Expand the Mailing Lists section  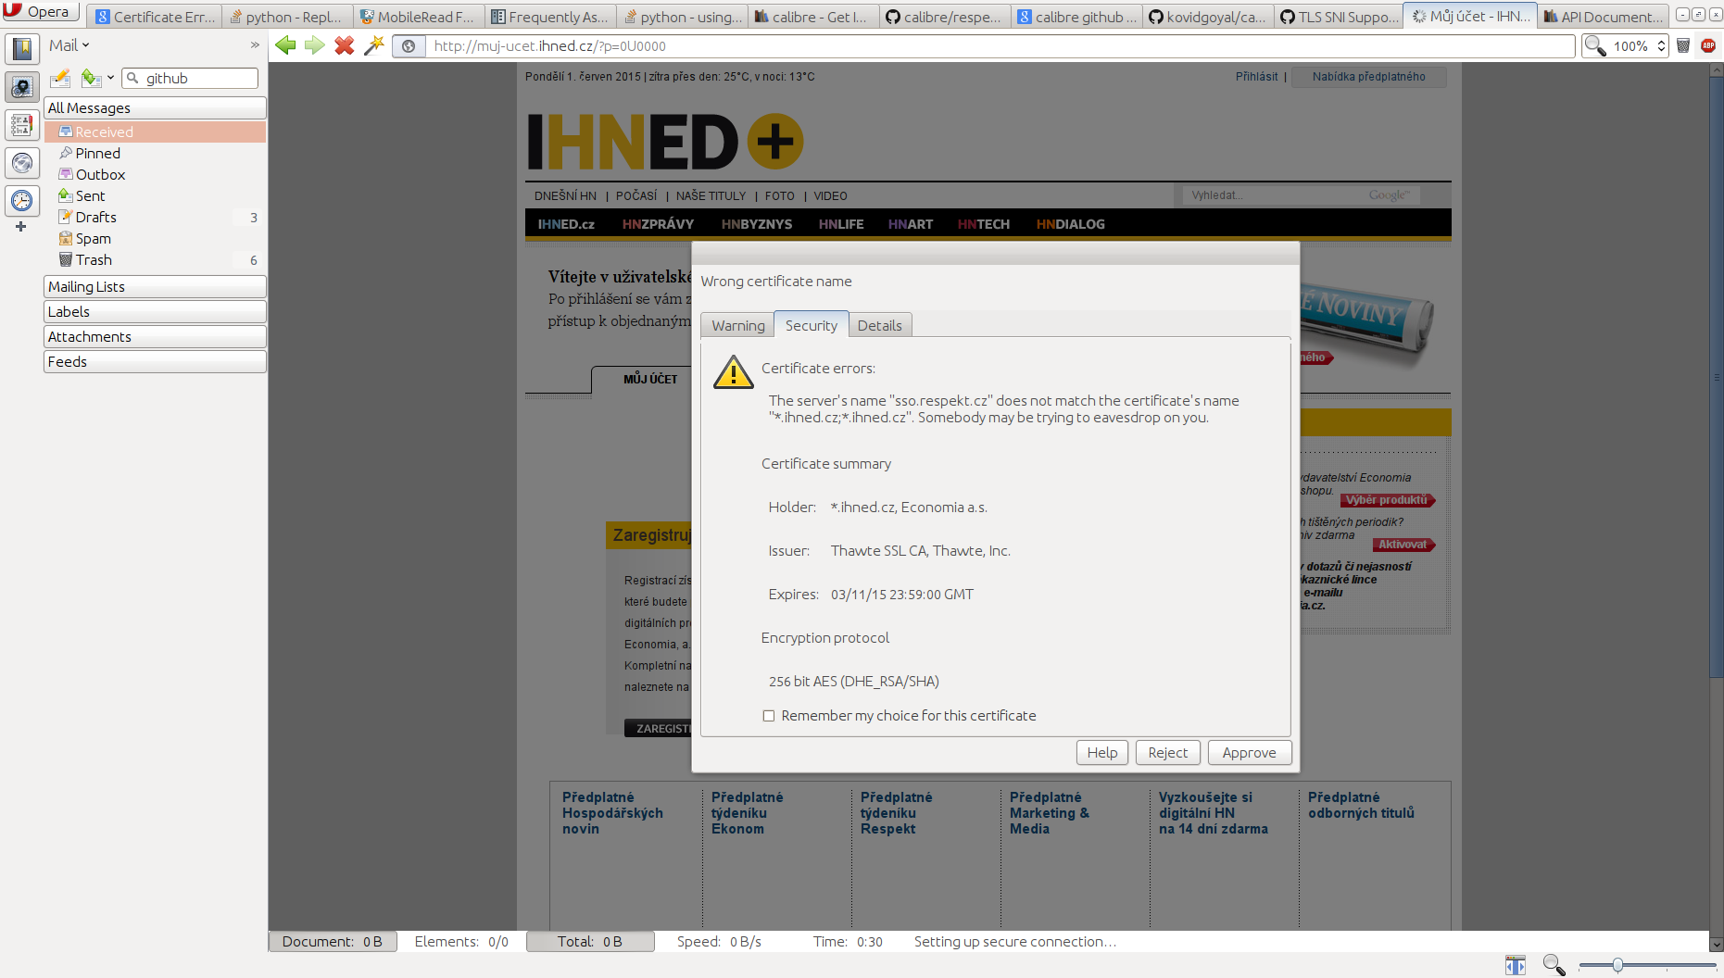155,287
